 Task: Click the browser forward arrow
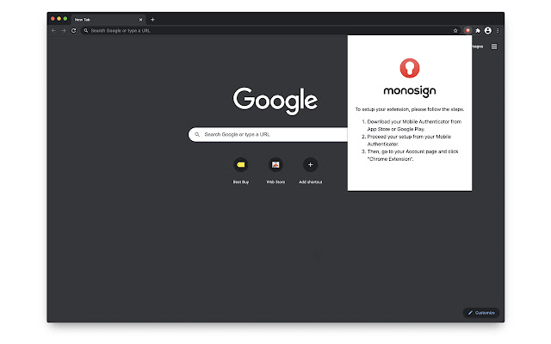coord(64,31)
